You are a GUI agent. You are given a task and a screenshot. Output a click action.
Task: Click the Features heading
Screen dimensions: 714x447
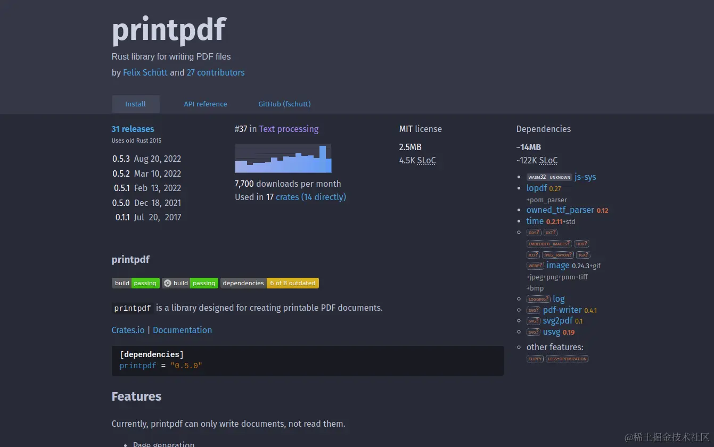coord(136,396)
